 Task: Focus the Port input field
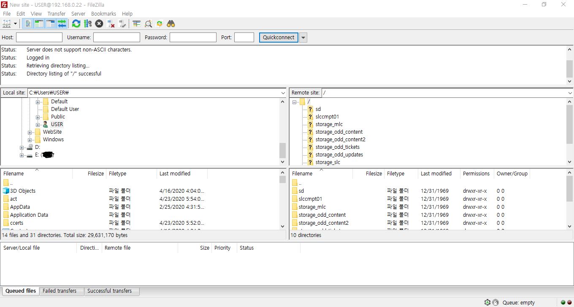point(244,38)
